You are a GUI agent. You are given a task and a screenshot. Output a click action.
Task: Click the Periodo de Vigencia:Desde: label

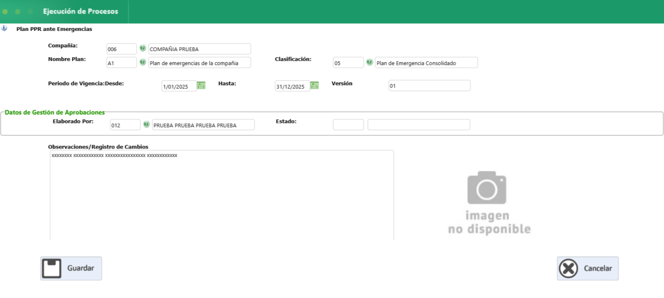[86, 83]
